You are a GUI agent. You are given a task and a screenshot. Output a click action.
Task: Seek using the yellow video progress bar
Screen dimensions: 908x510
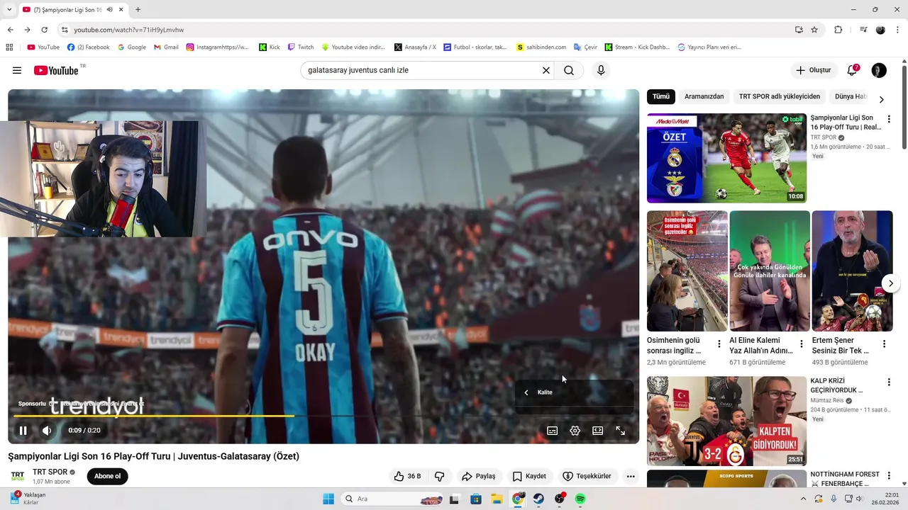[323, 416]
